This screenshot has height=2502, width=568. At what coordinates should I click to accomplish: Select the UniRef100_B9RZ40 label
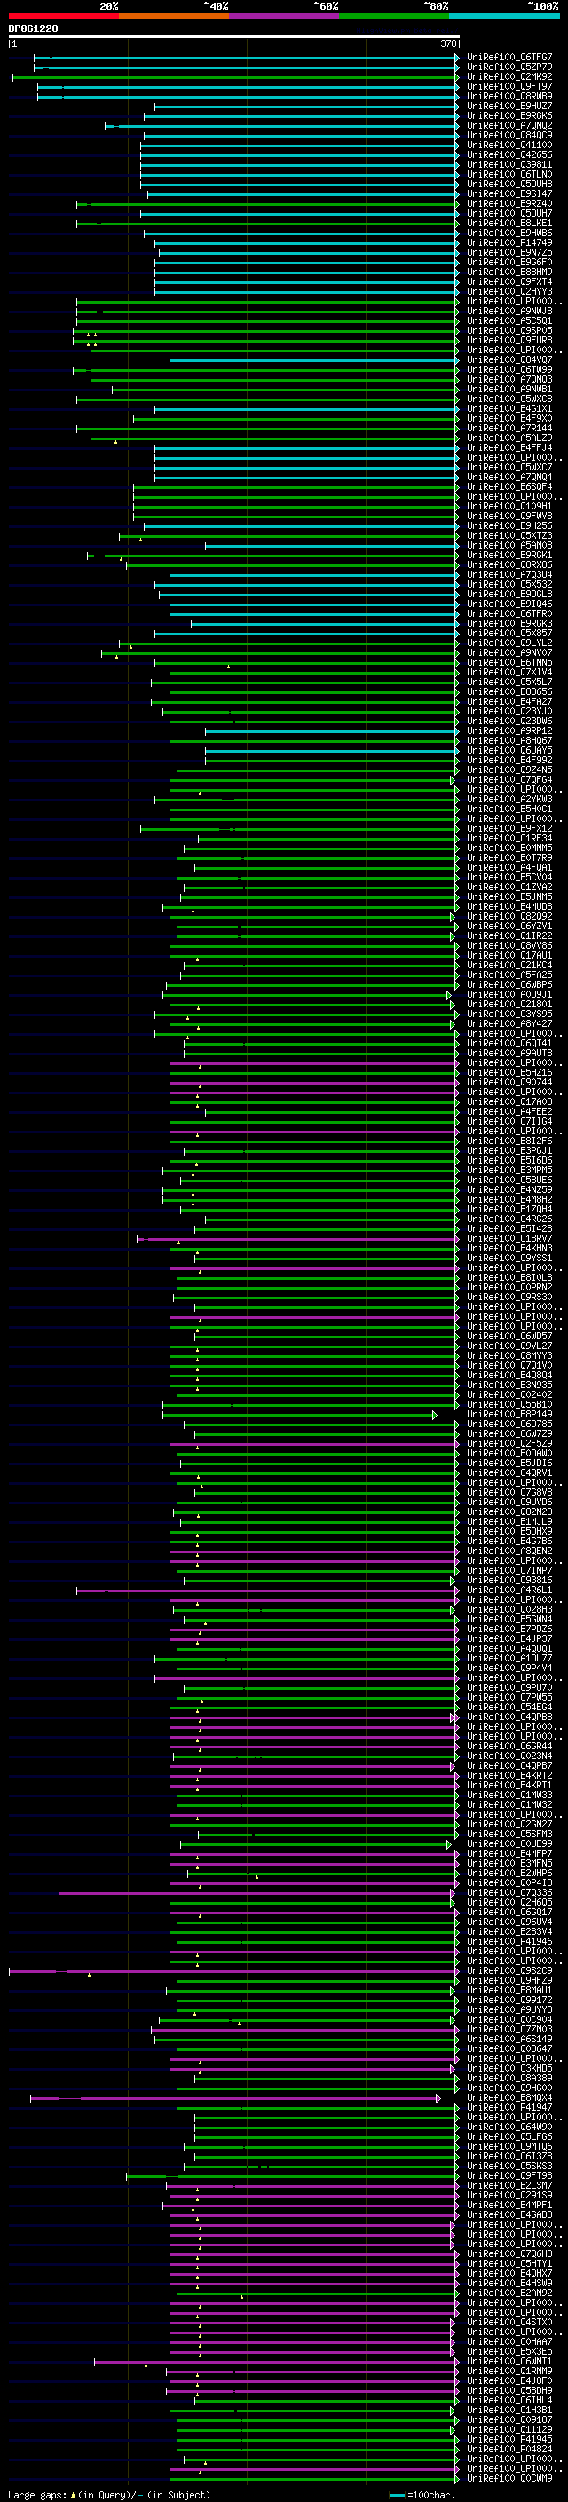509,204
